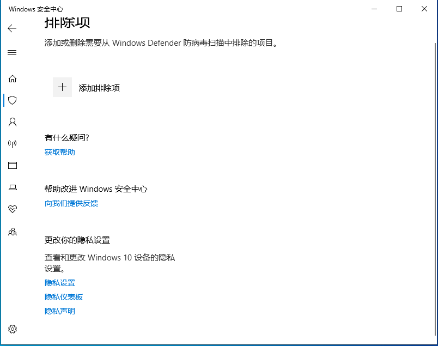Open the 隐私声明 link

tap(60, 311)
